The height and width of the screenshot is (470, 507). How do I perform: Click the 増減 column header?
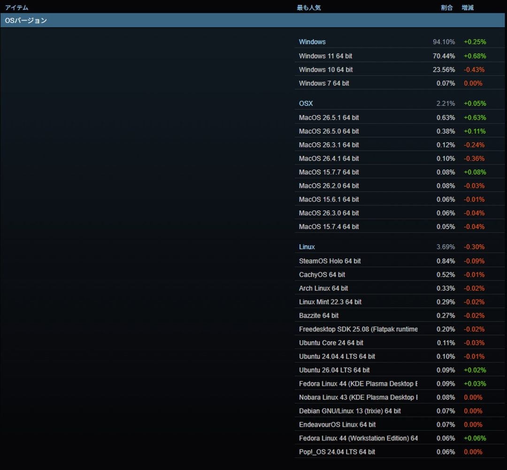pos(468,8)
